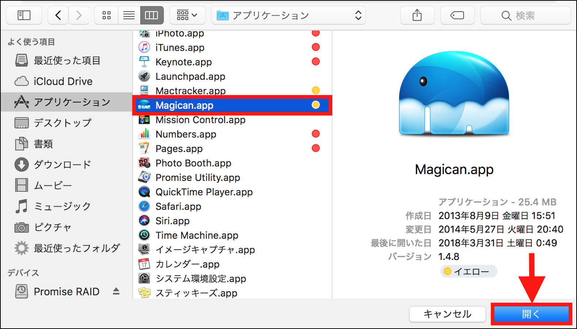Go back with the left chevron
The image size is (577, 329).
58,15
